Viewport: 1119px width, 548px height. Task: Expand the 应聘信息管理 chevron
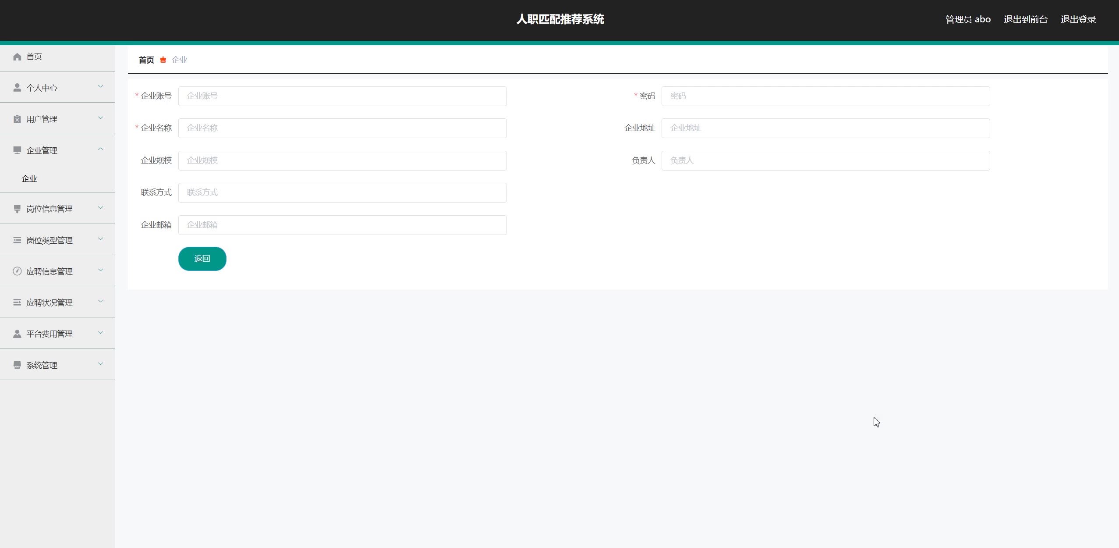point(100,270)
